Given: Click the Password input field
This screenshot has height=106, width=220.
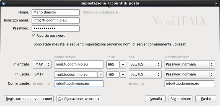Looking at the screenshot, I should pyautogui.click(x=56, y=28).
